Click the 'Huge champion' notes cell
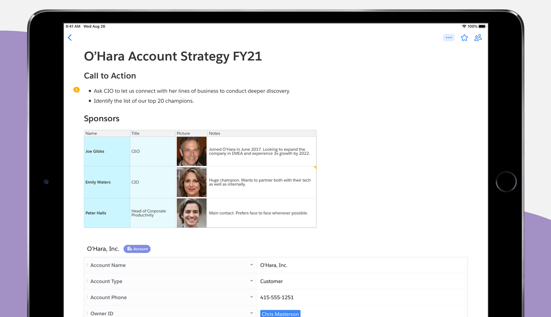 point(262,182)
